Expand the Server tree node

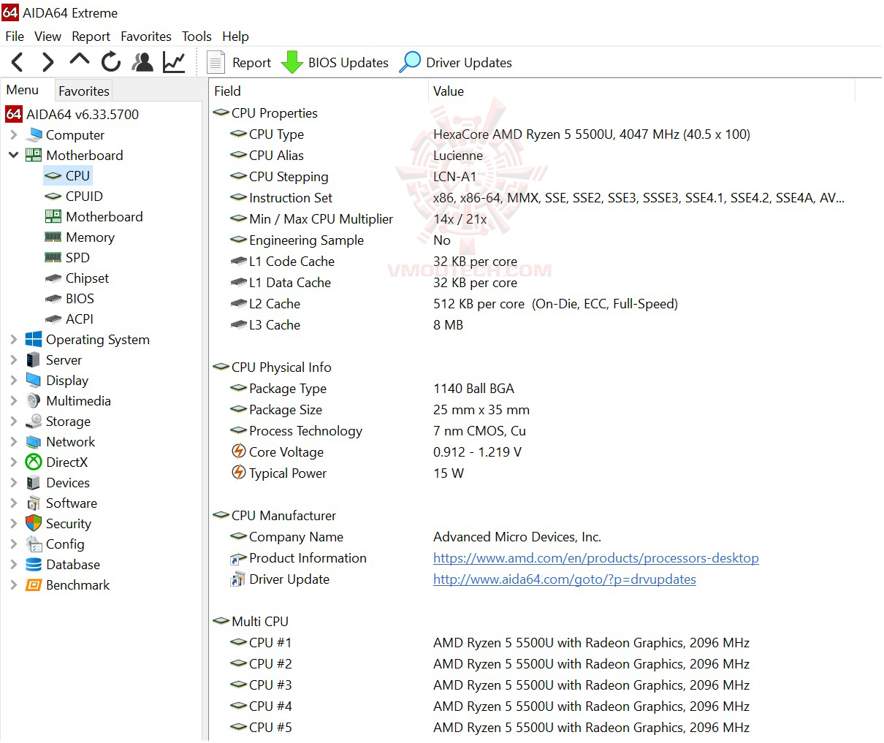[x=13, y=359]
